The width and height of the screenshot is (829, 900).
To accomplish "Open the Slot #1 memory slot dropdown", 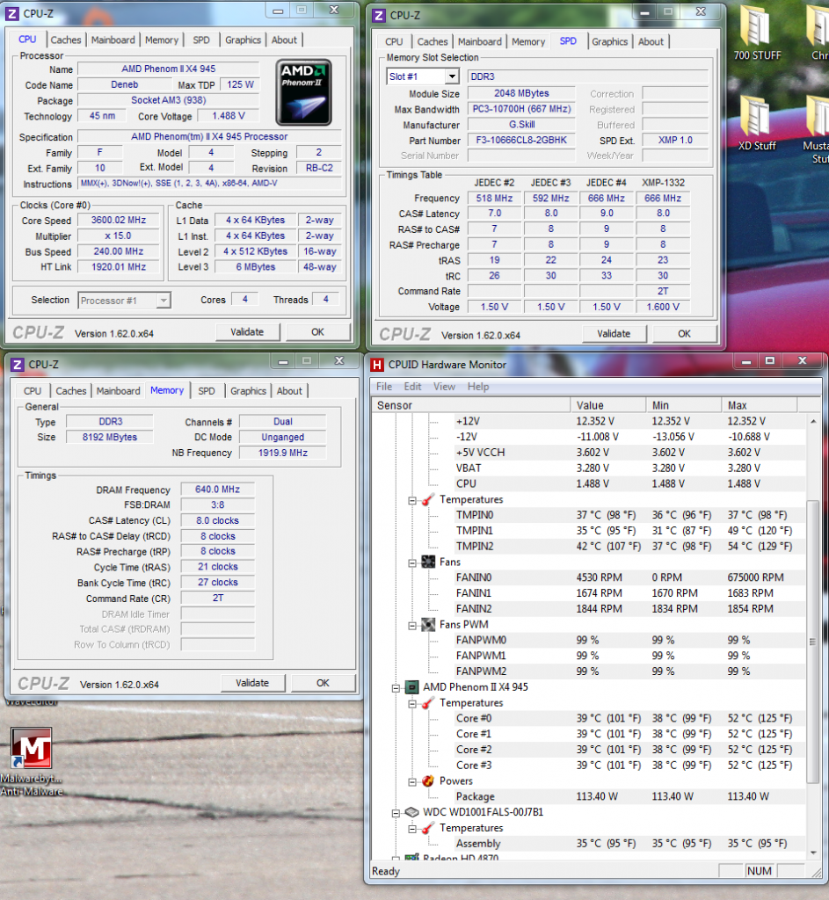I will click(x=451, y=76).
